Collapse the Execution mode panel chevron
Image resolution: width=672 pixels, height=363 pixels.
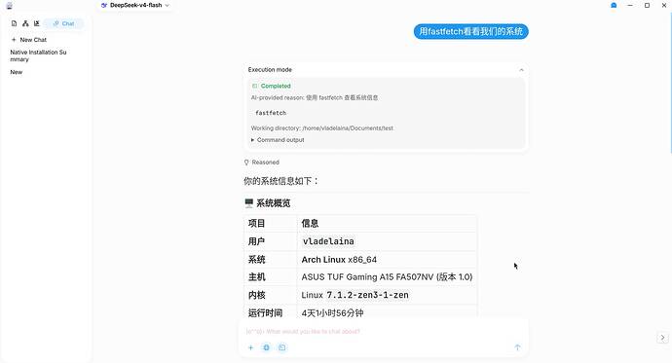coord(521,70)
